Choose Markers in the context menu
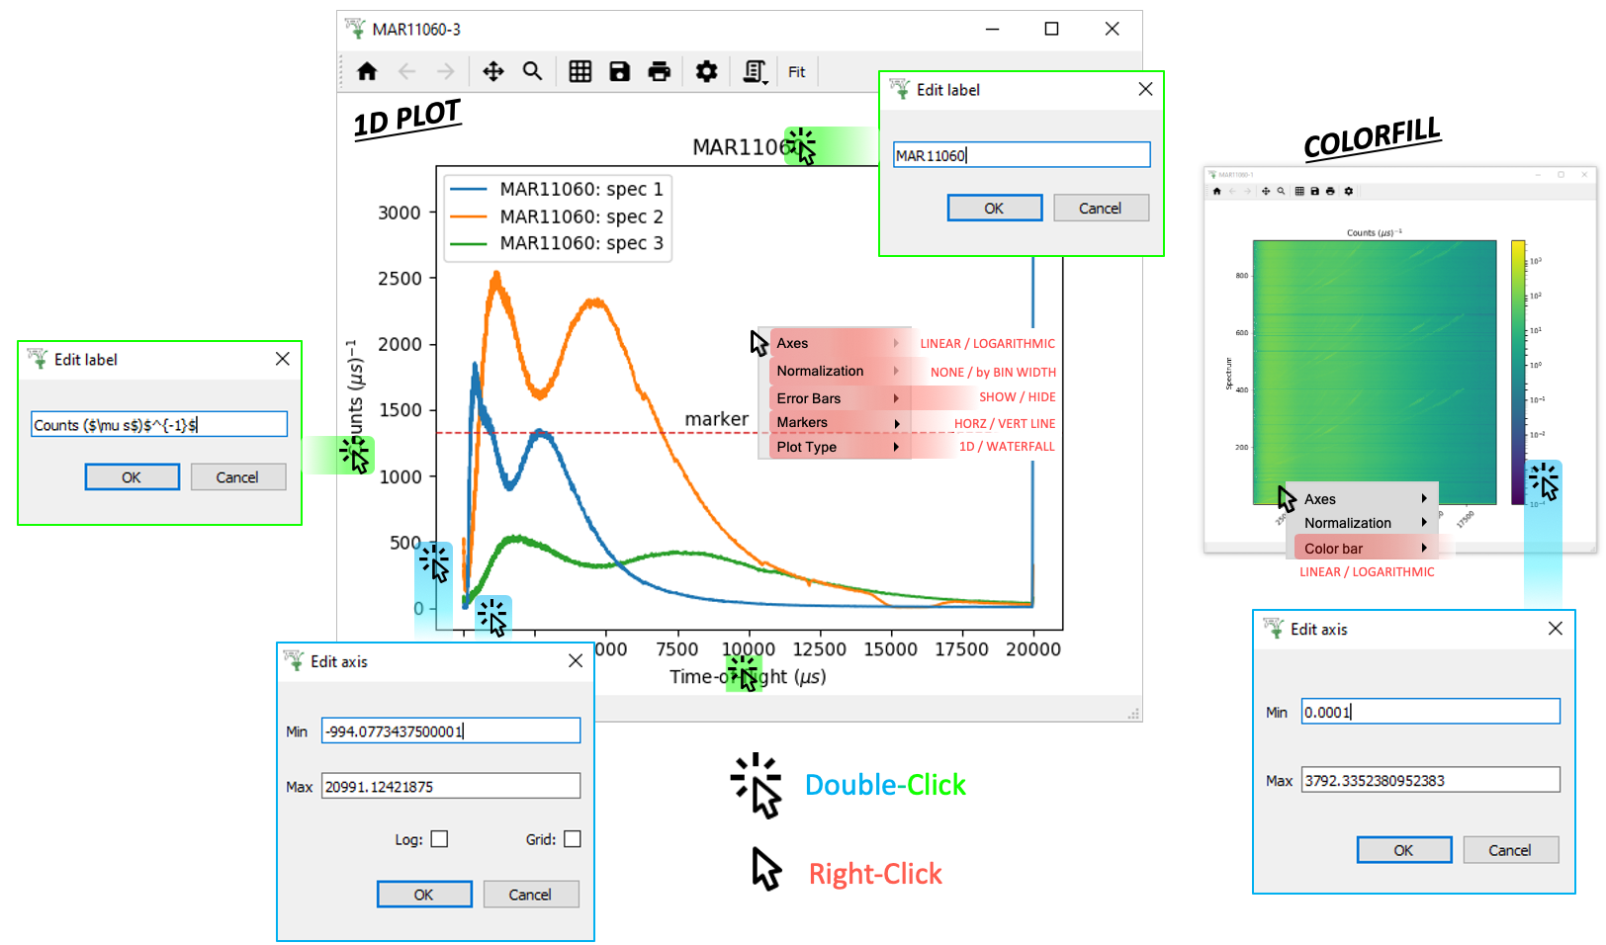 click(802, 422)
